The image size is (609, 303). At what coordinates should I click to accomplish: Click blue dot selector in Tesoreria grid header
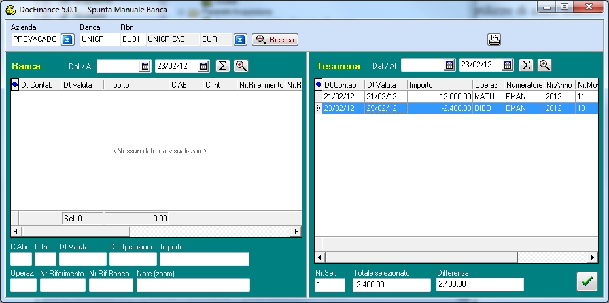pos(319,85)
